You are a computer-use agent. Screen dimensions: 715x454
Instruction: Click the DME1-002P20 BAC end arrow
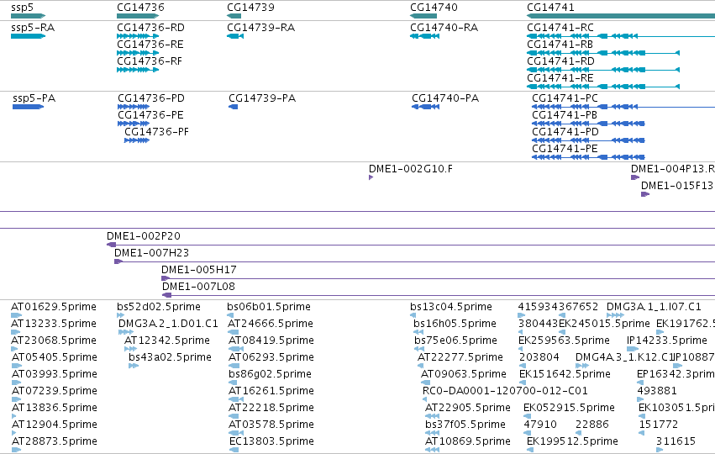pos(111,245)
